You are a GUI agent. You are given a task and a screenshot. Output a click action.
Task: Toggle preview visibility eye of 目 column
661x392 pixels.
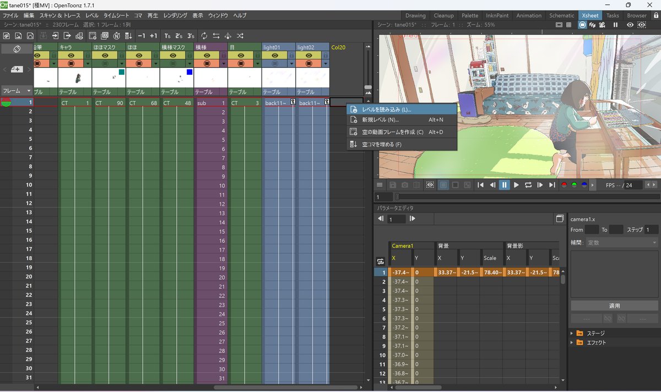point(241,56)
